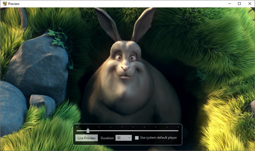The width and height of the screenshot is (255, 151).
Task: Click the Duration dropdown arrow
Action: coord(129,138)
